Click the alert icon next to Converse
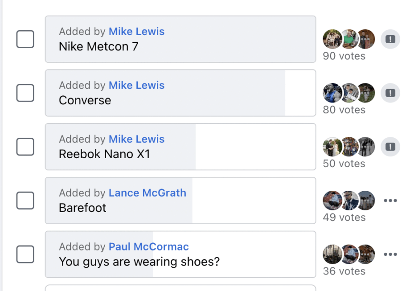This screenshot has height=291, width=410. pos(390,93)
